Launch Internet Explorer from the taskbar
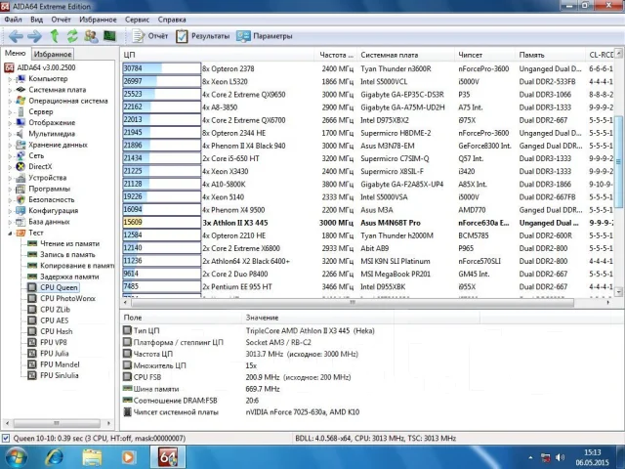Viewport: 625px width, 469px height. (x=55, y=457)
